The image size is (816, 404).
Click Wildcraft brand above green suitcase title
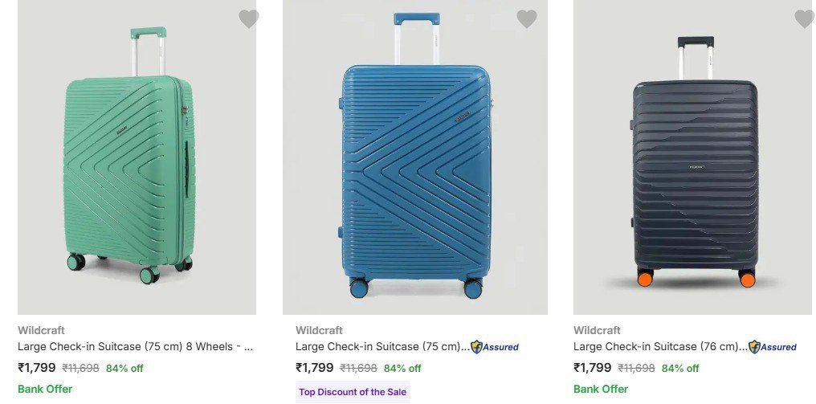click(41, 330)
